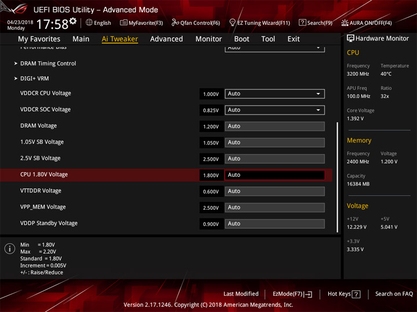This screenshot has width=417, height=312.
Task: Click the 0.900V current value box
Action: click(211, 224)
